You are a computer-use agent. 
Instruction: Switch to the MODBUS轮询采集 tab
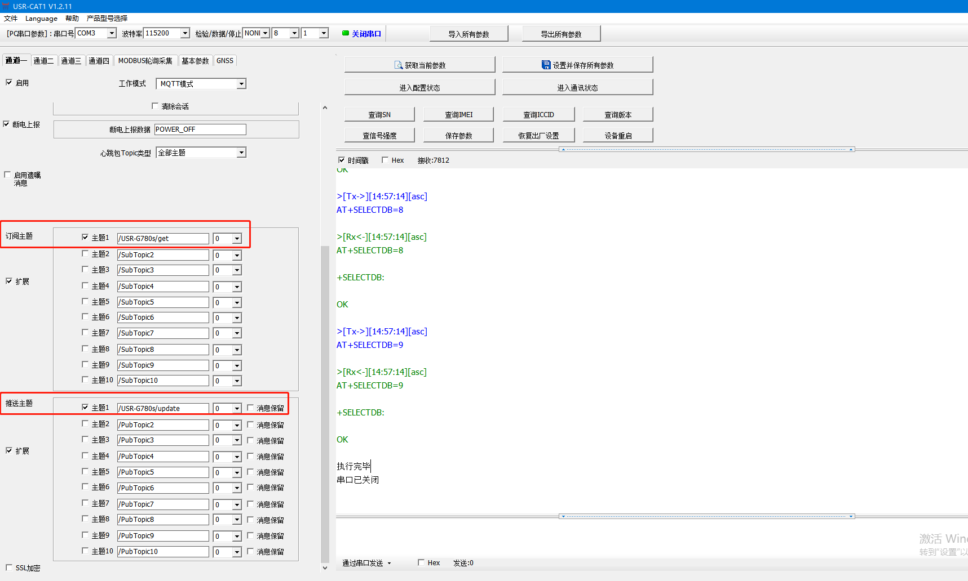[145, 61]
